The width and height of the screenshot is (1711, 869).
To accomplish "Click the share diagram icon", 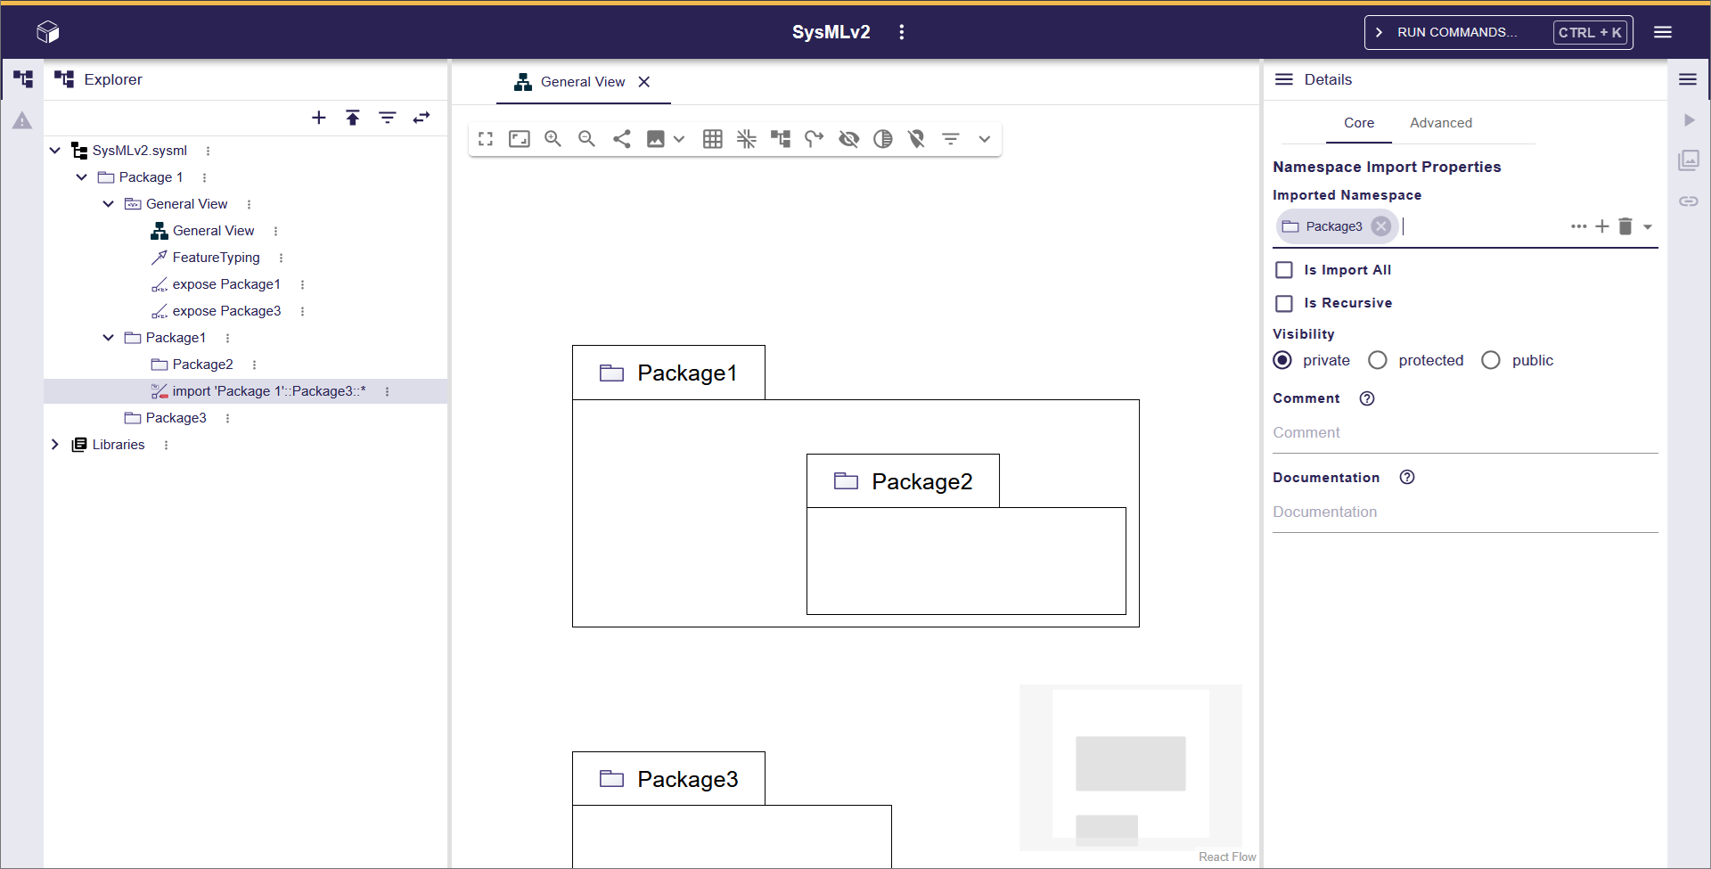I will click(x=622, y=139).
